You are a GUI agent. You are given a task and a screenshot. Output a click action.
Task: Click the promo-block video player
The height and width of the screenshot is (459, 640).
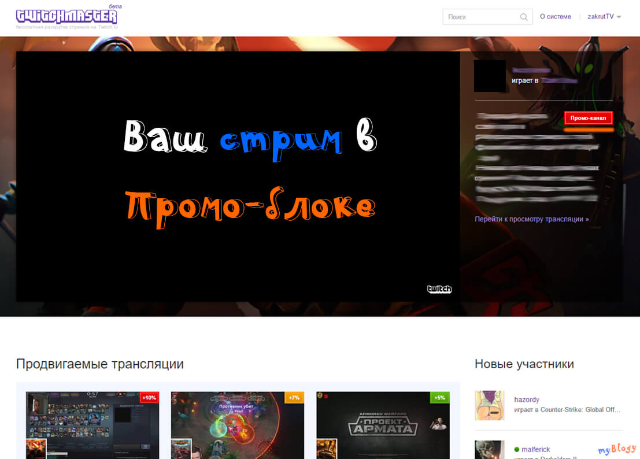[x=238, y=176]
